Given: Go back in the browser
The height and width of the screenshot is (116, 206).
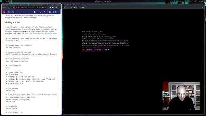Looking at the screenshot, I should [x=4, y=8].
